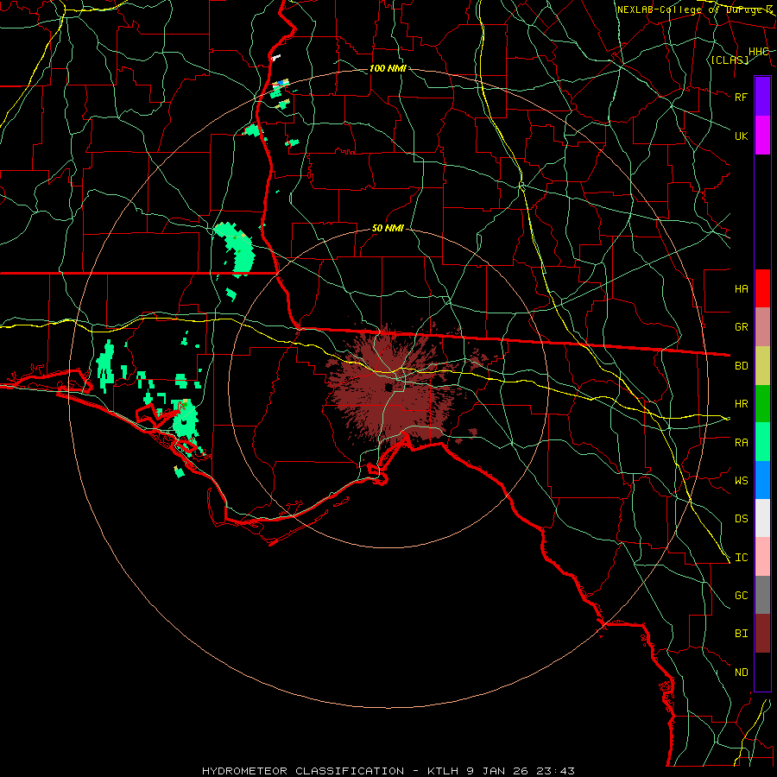Click the BI legend label
The image size is (777, 777).
coord(742,634)
